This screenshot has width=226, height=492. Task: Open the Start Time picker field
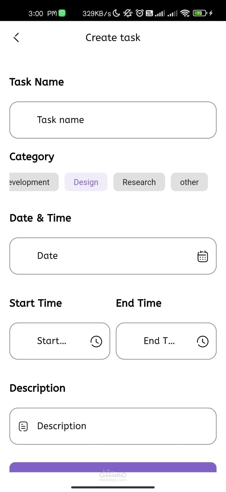click(52, 341)
